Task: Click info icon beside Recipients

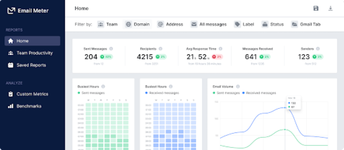Action: pyautogui.click(x=161, y=49)
